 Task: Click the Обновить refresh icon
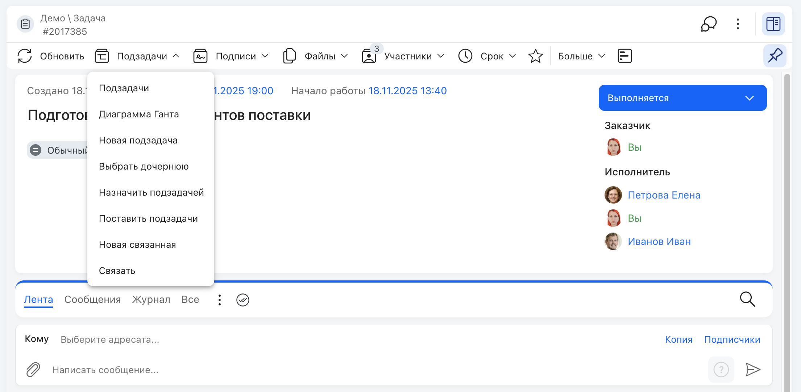pyautogui.click(x=25, y=56)
